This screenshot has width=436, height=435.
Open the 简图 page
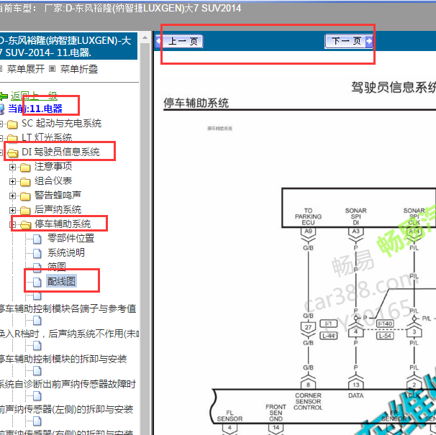pos(56,267)
